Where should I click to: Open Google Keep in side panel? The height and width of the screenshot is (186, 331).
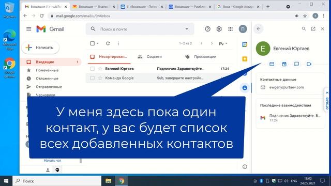click(245, 59)
